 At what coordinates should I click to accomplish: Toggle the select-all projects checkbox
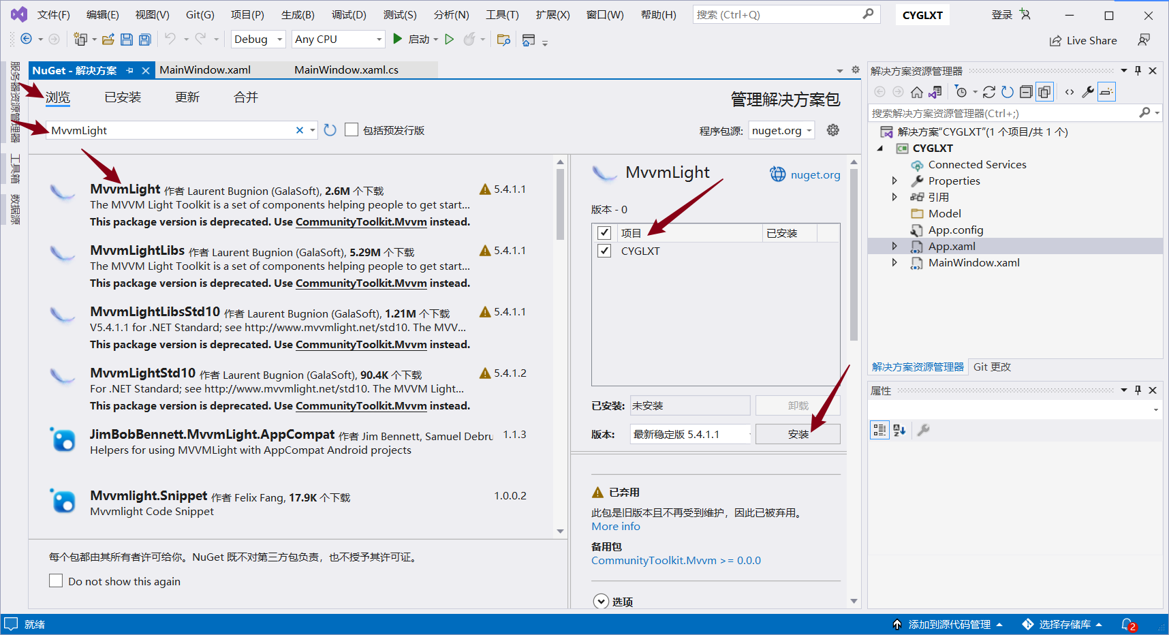[x=604, y=233]
